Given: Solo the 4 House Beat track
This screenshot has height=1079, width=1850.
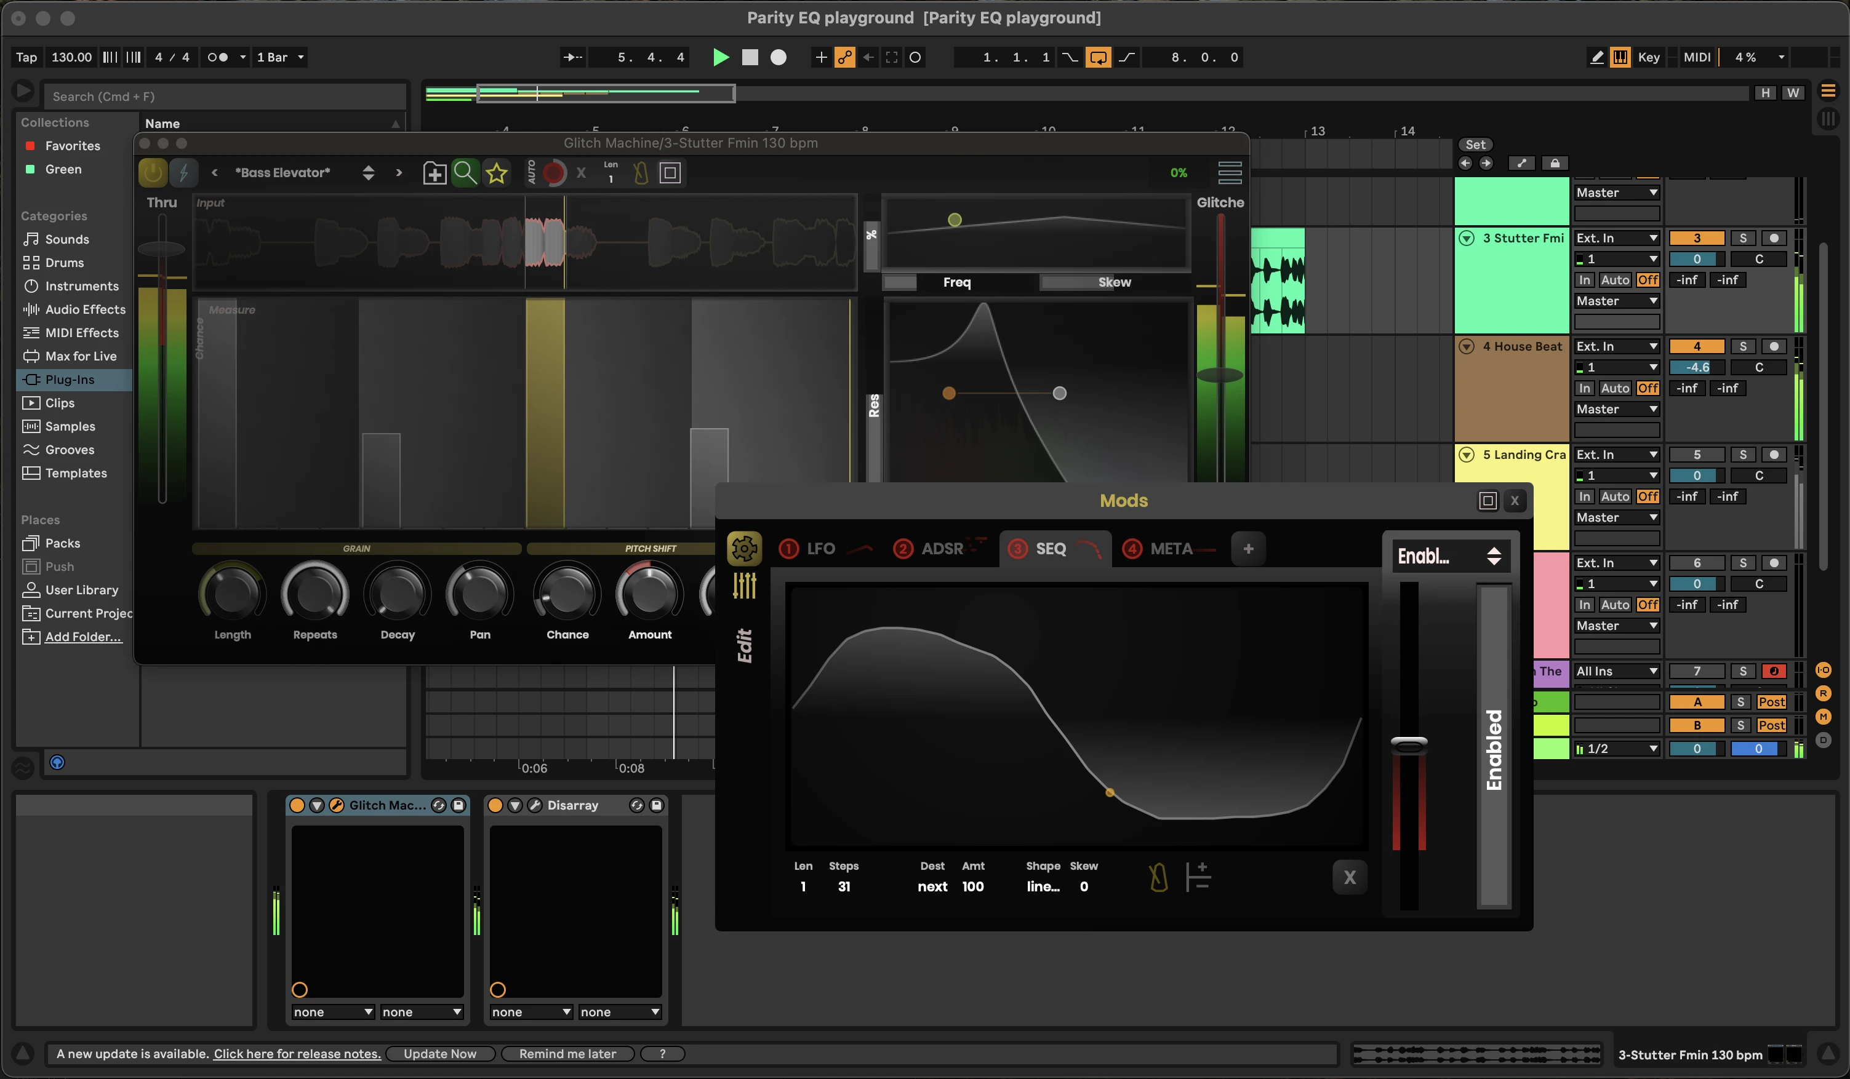Looking at the screenshot, I should [x=1743, y=346].
